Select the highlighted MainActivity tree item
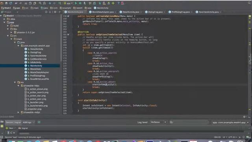Screen dimensions: 252x142 point(30,66)
